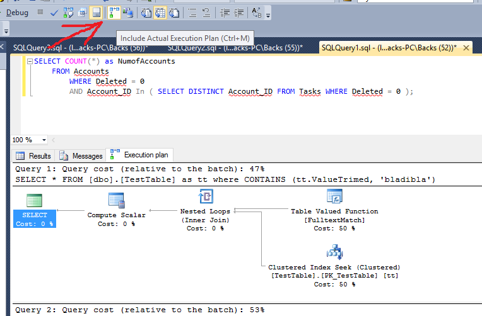Toggle Include Client Statistics
This screenshot has width=482, height=316.
[x=128, y=13]
